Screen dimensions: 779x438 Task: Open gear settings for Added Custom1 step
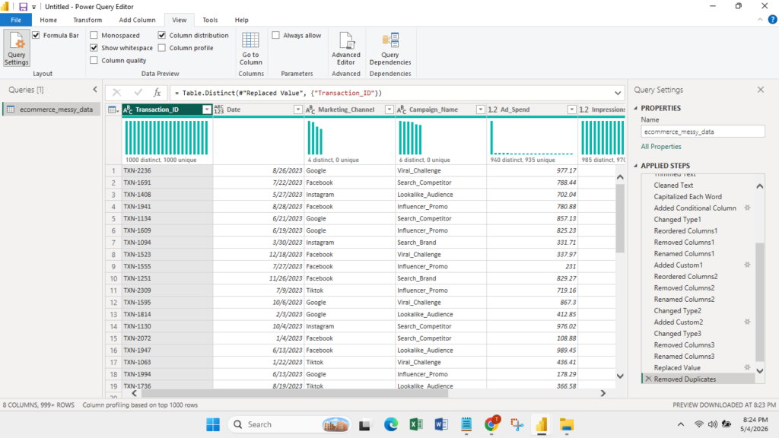click(747, 265)
